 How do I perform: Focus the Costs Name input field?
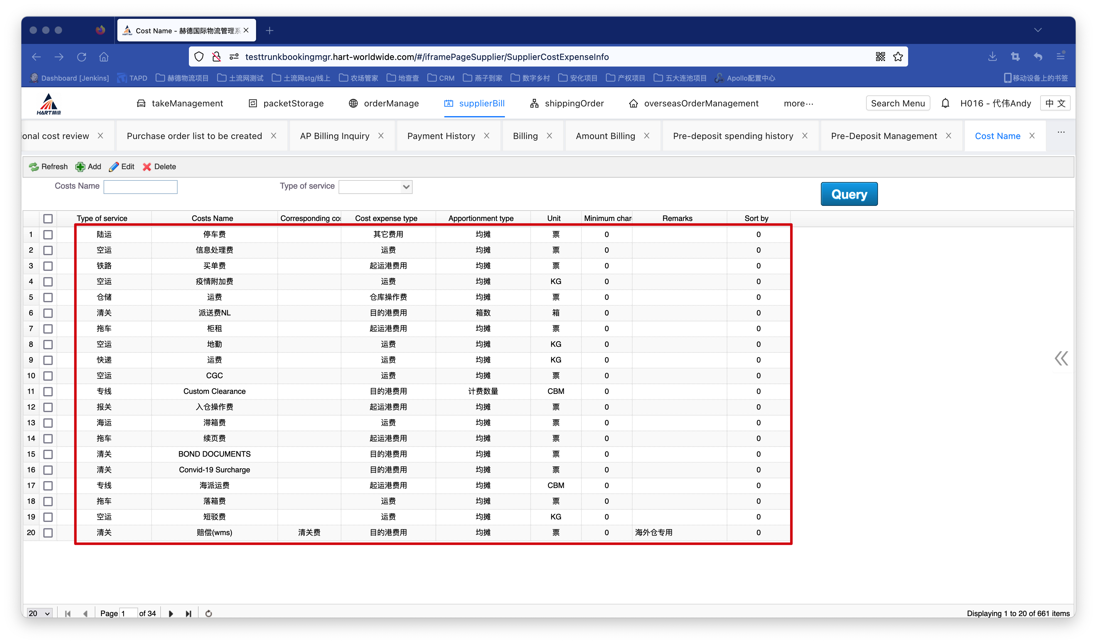(x=140, y=187)
